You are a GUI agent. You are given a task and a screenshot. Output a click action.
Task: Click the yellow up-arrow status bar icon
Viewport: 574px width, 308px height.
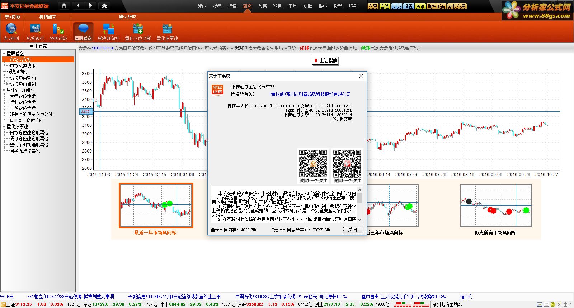pos(553,304)
